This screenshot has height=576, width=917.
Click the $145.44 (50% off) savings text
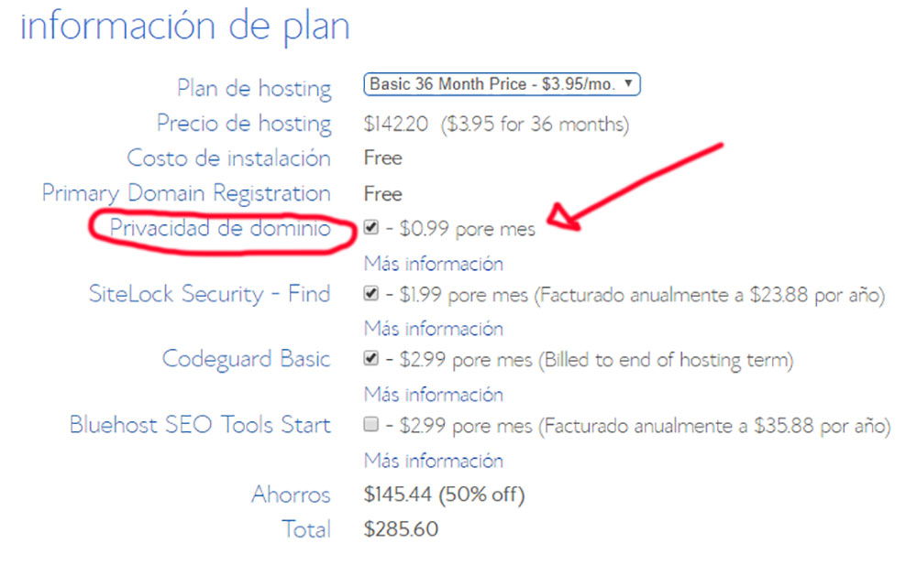[445, 494]
